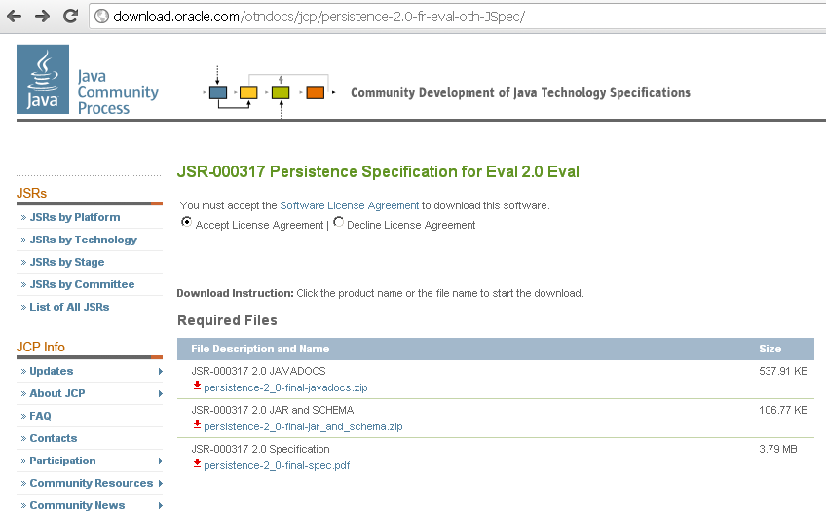The height and width of the screenshot is (516, 826).
Task: Click persistence-2_0-final-javadocs.zip link
Action: [285, 387]
